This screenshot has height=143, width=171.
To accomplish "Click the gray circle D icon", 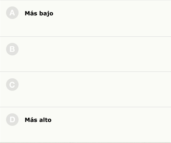I will click(x=12, y=119).
